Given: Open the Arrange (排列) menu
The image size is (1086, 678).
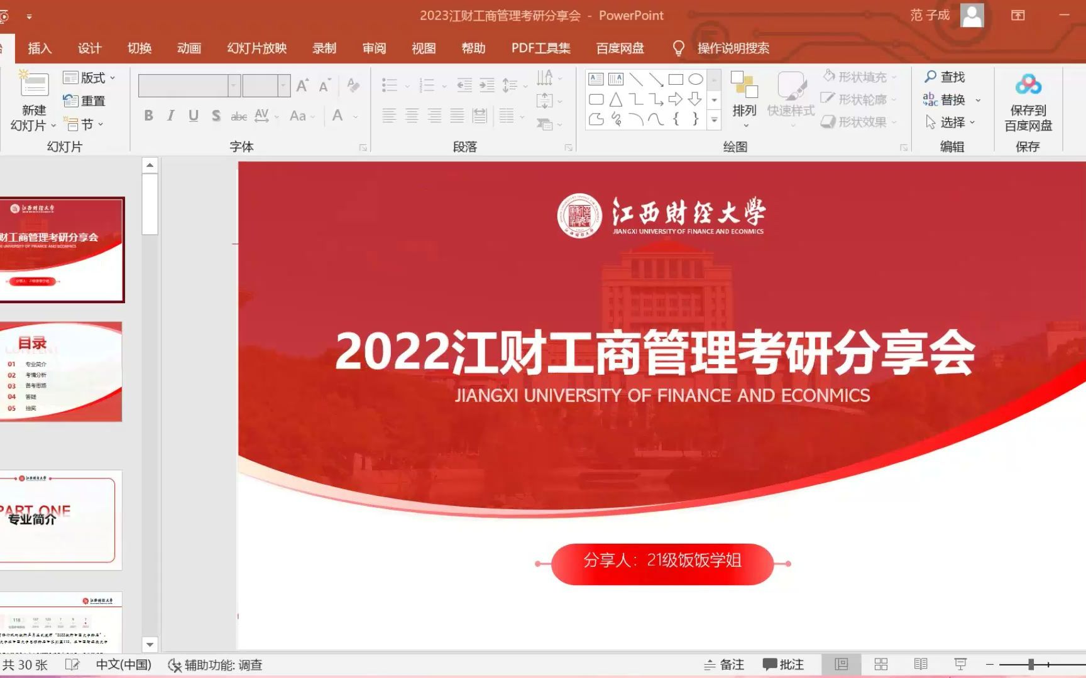Looking at the screenshot, I should point(744,99).
